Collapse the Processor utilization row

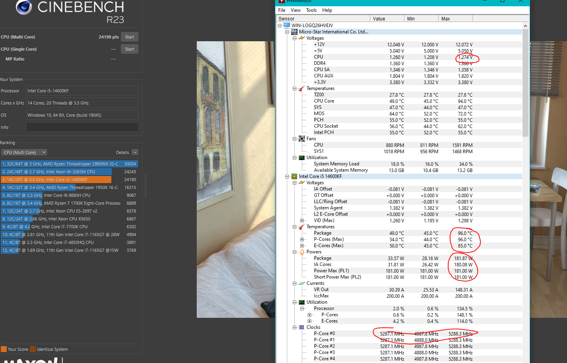(x=302, y=308)
